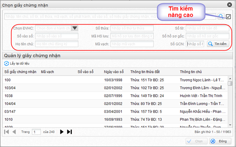This screenshot has width=236, height=147.
Task: Select certificate row 104/04
Action: 115,104
